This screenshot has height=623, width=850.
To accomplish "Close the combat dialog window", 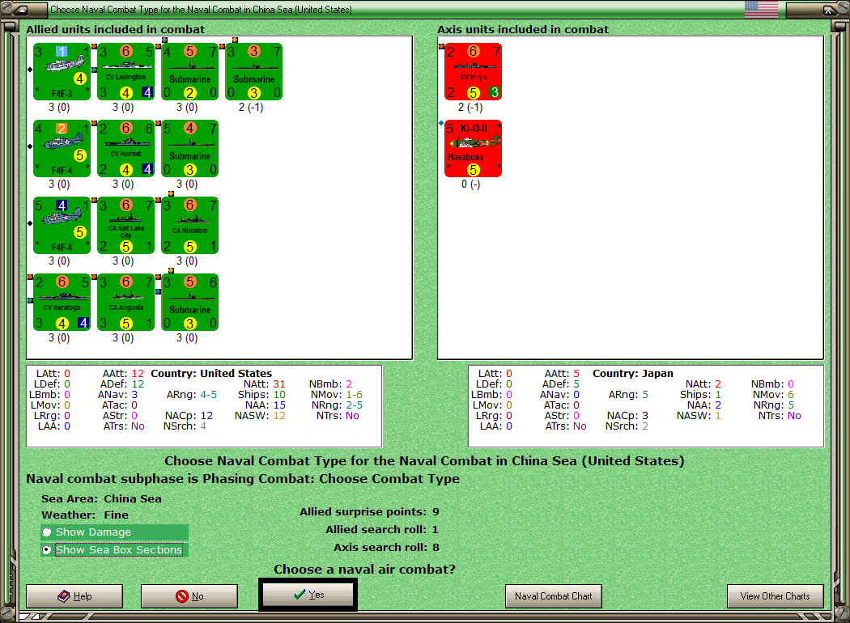I will [x=829, y=10].
